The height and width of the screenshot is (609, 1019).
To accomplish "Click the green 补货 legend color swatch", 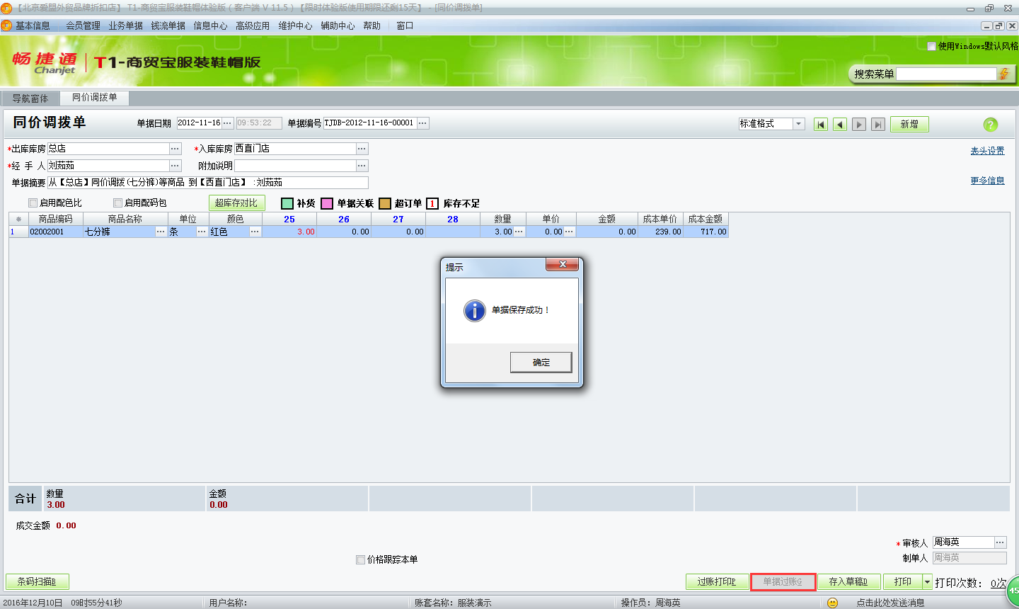I will coord(287,204).
